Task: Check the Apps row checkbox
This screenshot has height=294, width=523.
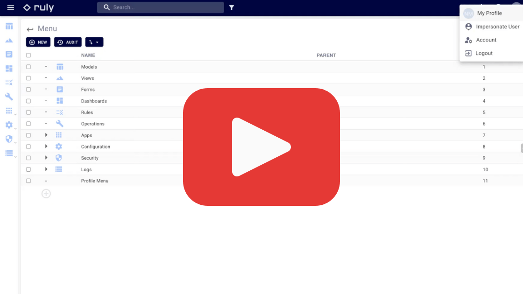Action: (x=28, y=135)
